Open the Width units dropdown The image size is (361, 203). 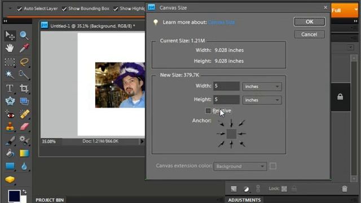click(262, 86)
